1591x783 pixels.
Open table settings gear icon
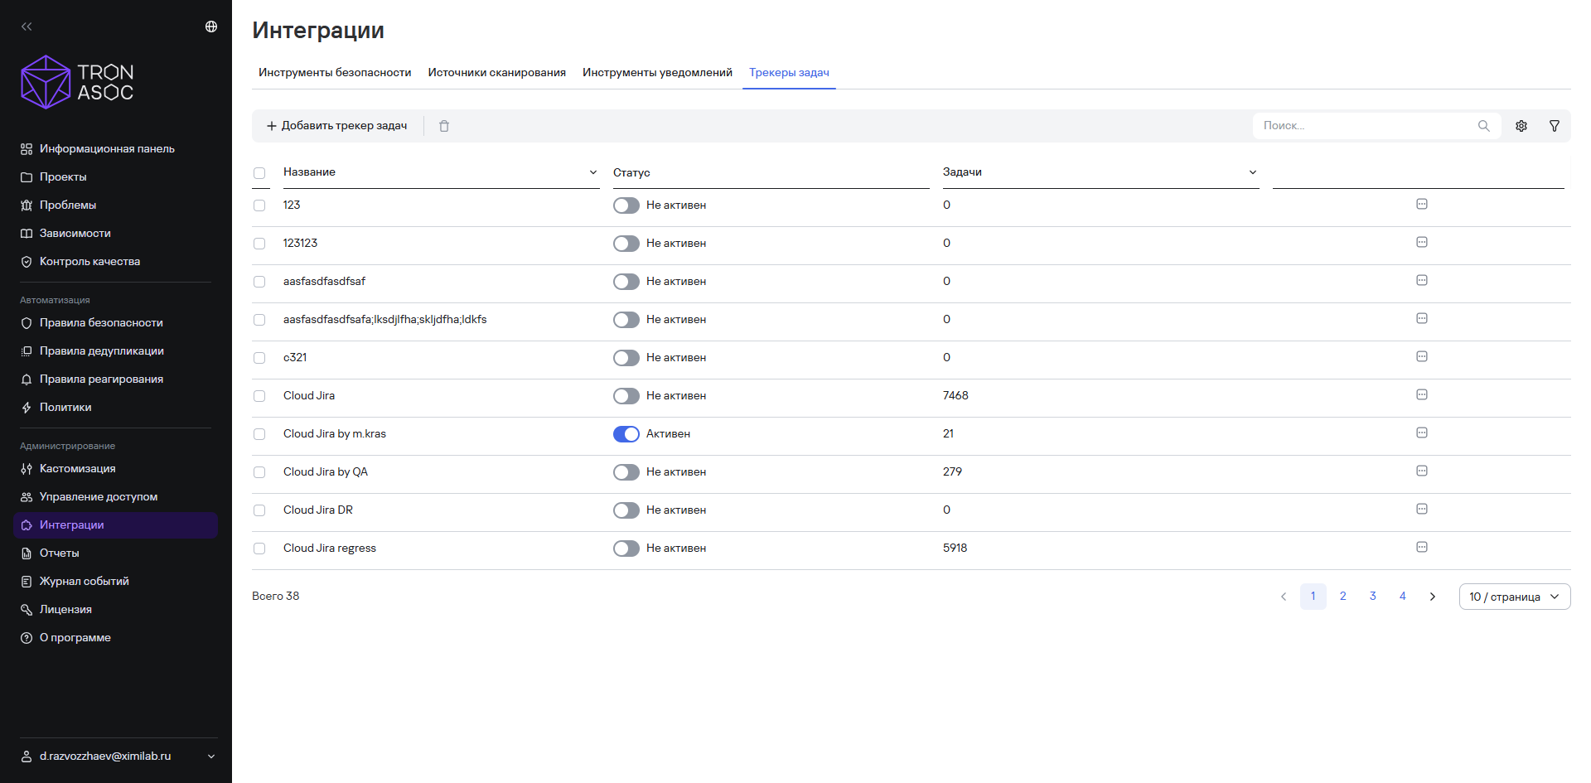coord(1521,126)
